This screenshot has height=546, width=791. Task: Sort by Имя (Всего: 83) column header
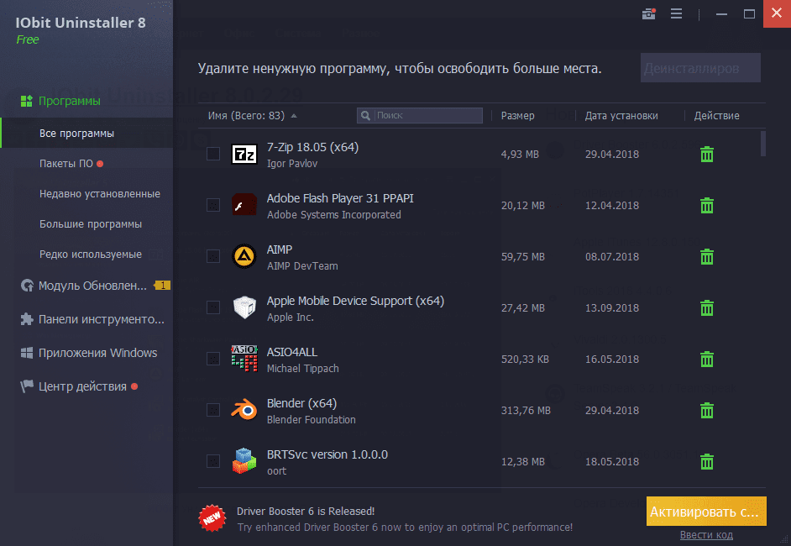click(x=246, y=116)
